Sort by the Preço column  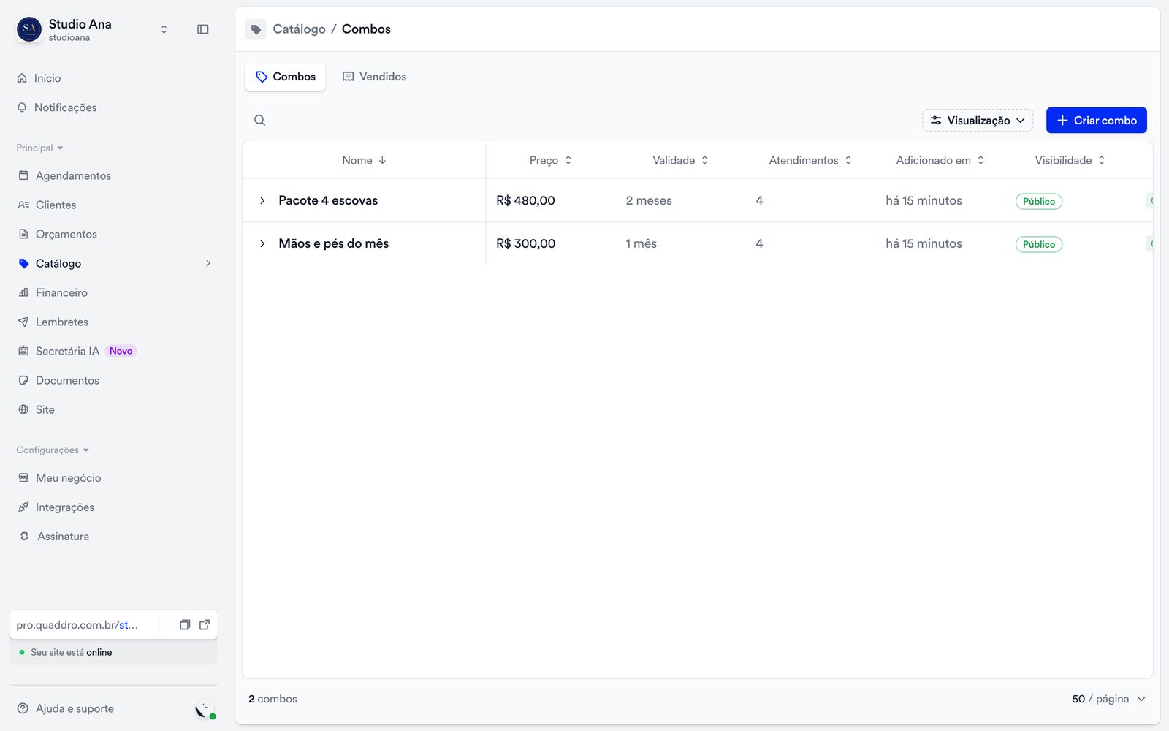[550, 160]
